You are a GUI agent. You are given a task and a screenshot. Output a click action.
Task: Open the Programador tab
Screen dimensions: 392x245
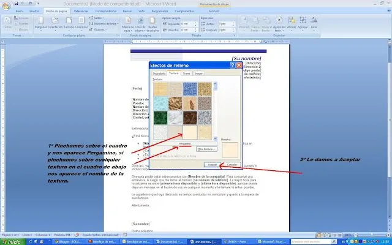click(160, 11)
